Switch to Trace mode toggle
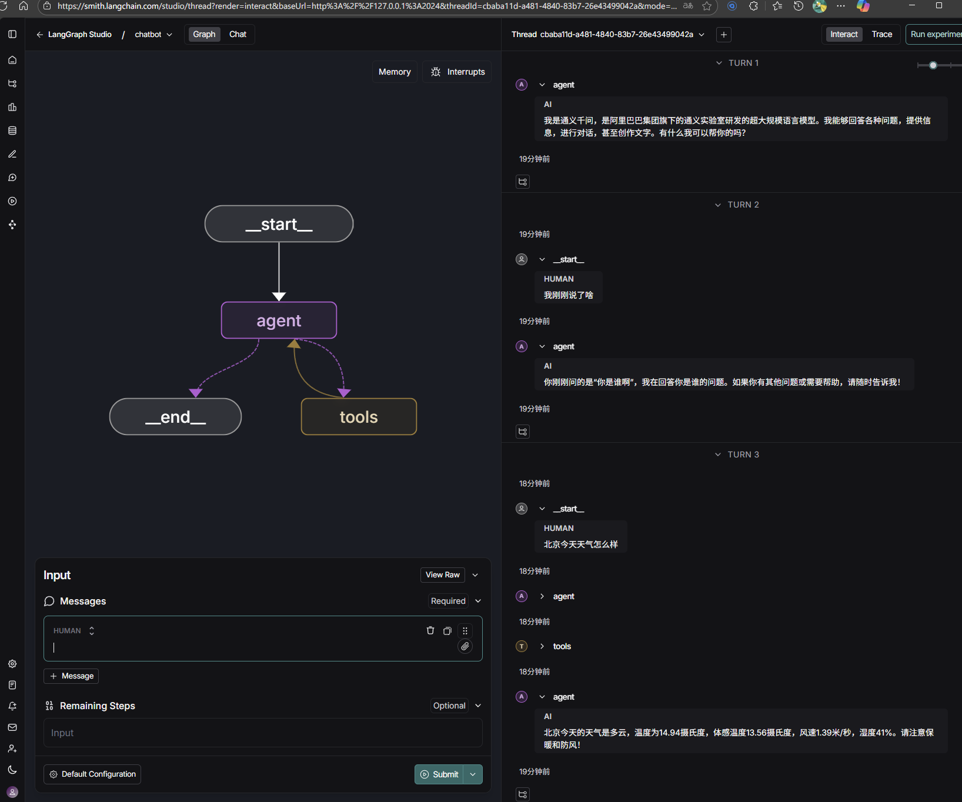The height and width of the screenshot is (802, 962). point(881,34)
